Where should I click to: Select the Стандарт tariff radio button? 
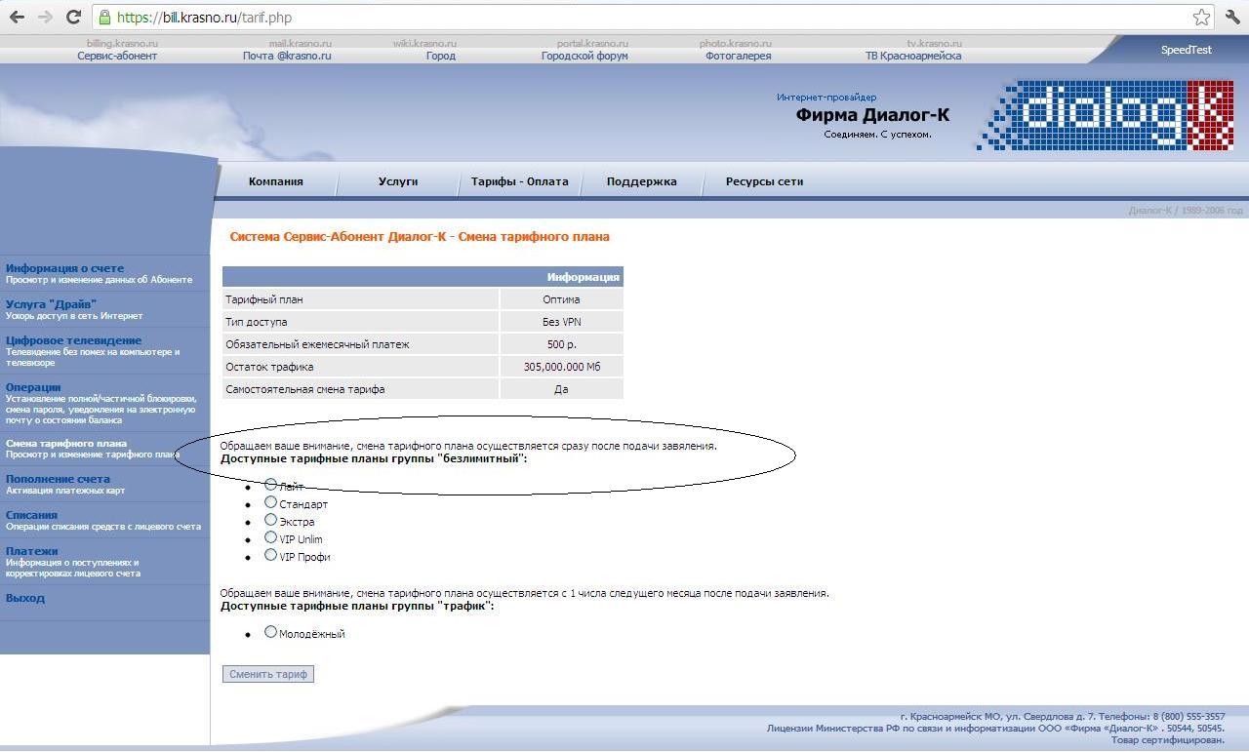[271, 502]
